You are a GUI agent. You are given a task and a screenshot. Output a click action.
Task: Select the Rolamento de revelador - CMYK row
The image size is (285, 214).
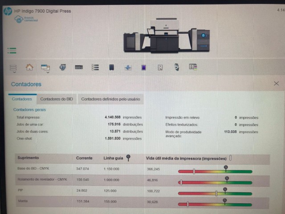[142, 180]
